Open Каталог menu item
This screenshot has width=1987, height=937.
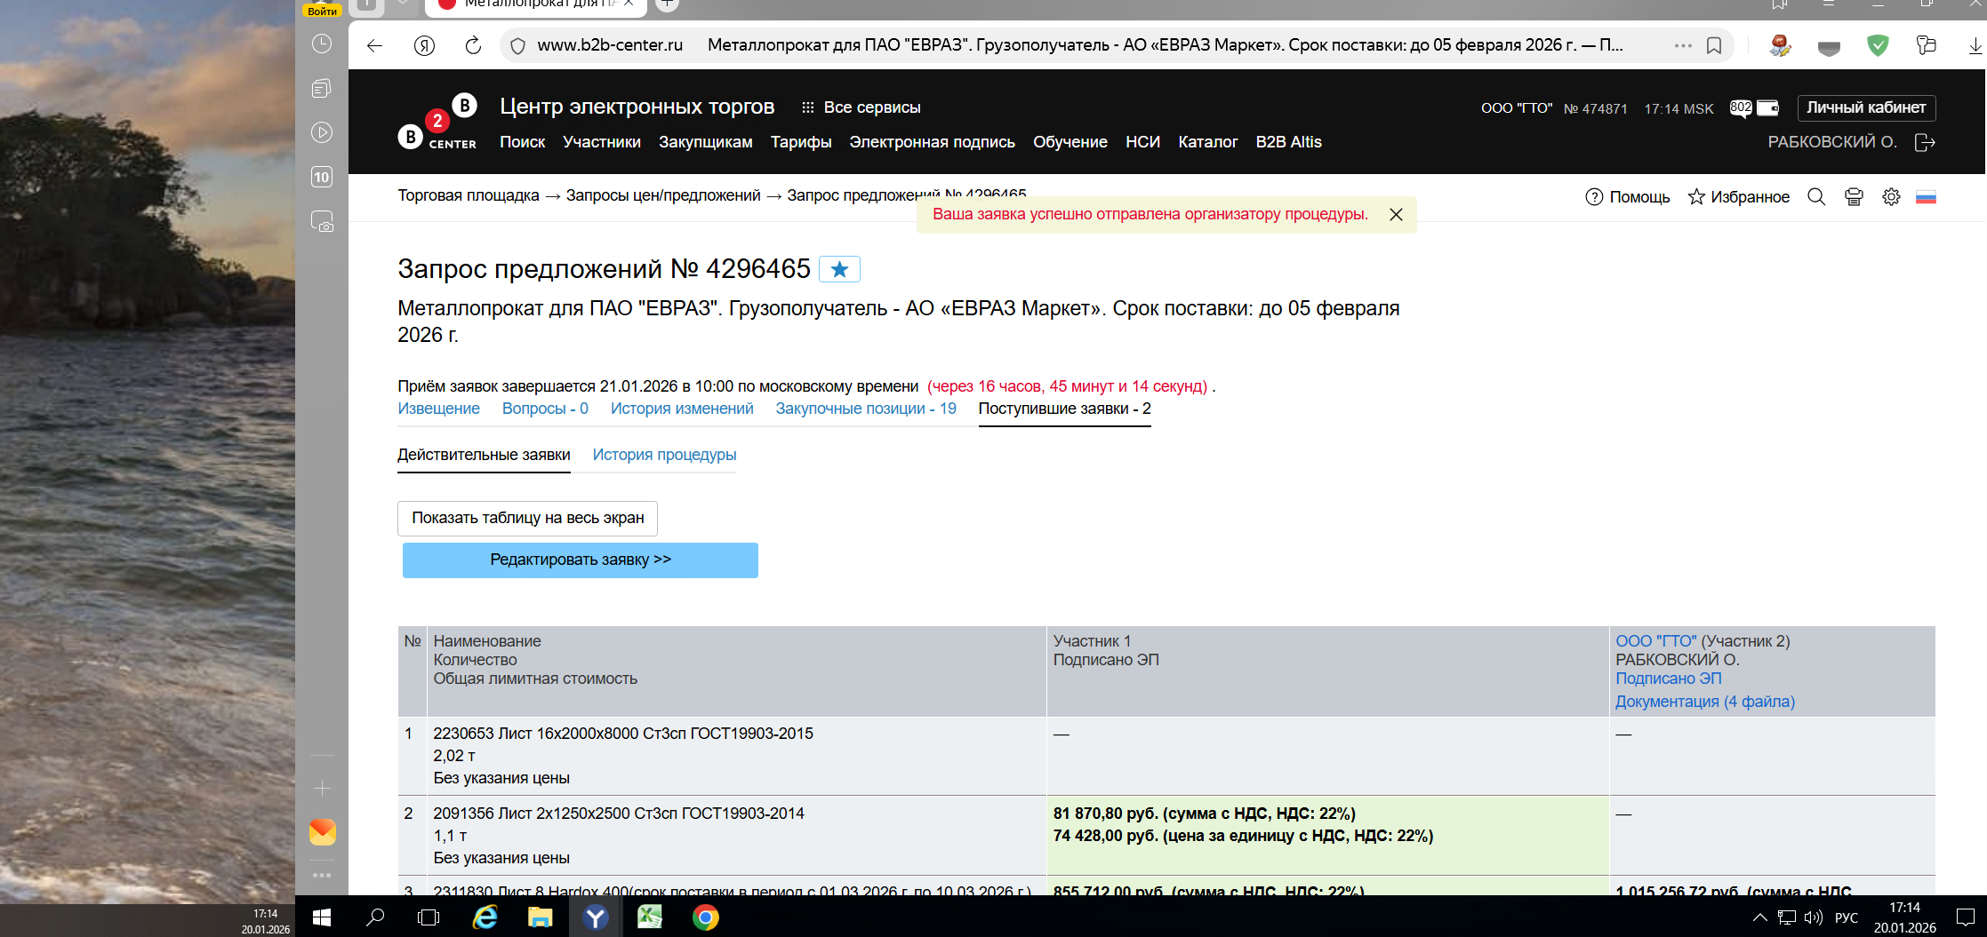click(1208, 142)
